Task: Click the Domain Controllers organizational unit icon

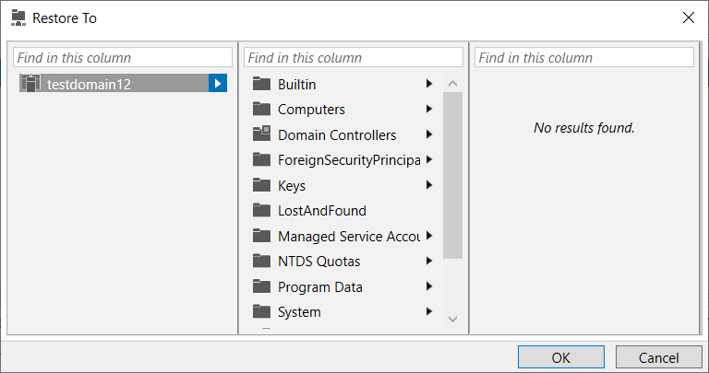Action: coord(261,134)
